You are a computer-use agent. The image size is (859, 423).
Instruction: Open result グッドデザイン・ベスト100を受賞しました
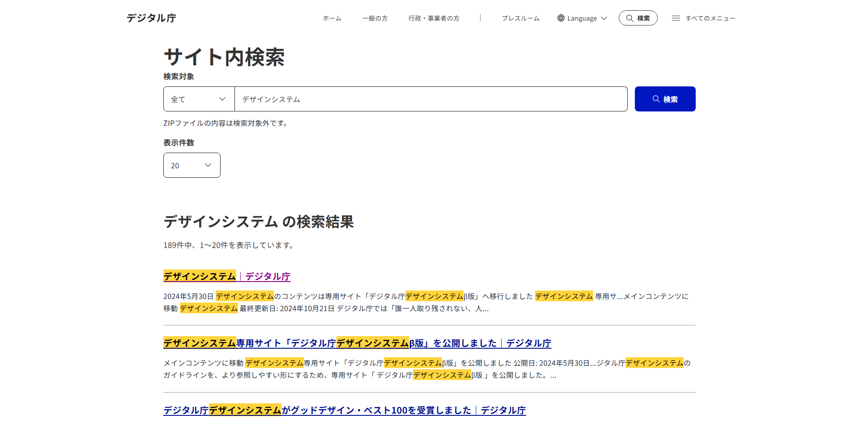coord(344,410)
